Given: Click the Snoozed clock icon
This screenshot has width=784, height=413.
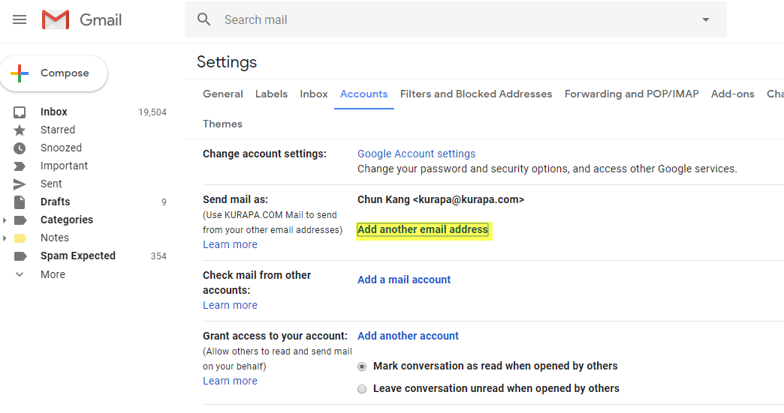Looking at the screenshot, I should (x=20, y=148).
